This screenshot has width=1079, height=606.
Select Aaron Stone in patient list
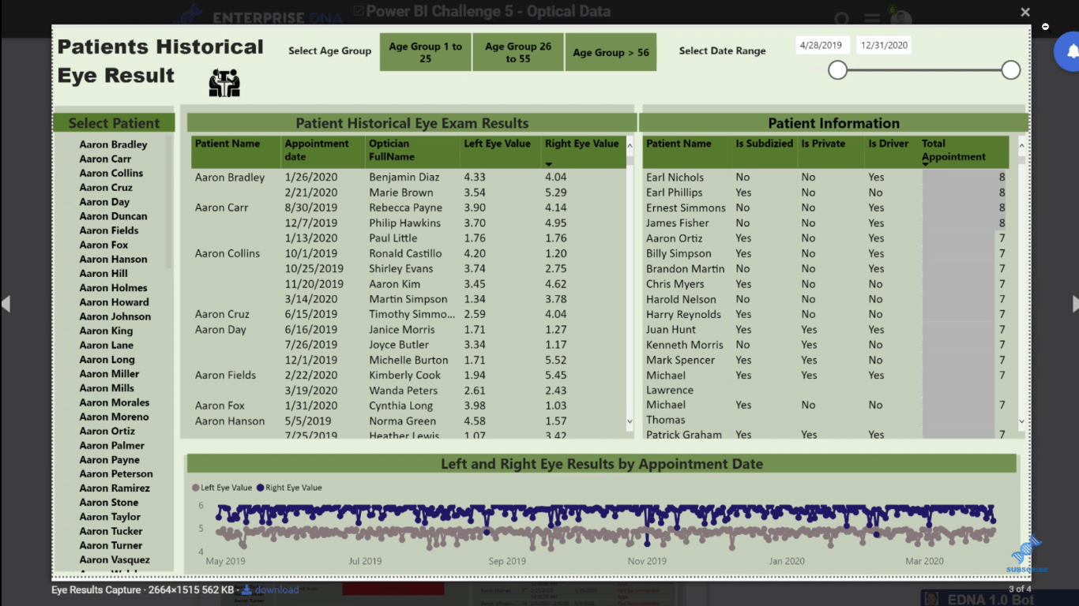coord(109,503)
